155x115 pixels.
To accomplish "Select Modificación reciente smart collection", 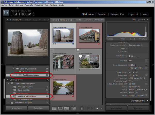I will click(x=28, y=96).
